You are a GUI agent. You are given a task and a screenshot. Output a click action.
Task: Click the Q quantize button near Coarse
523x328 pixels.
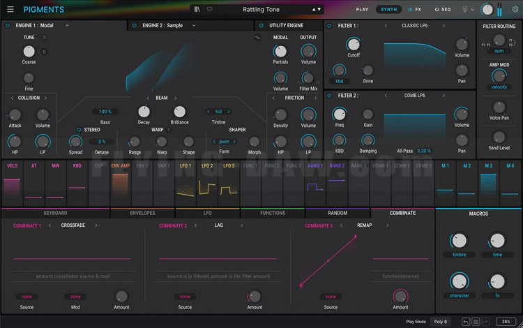pyautogui.click(x=45, y=51)
